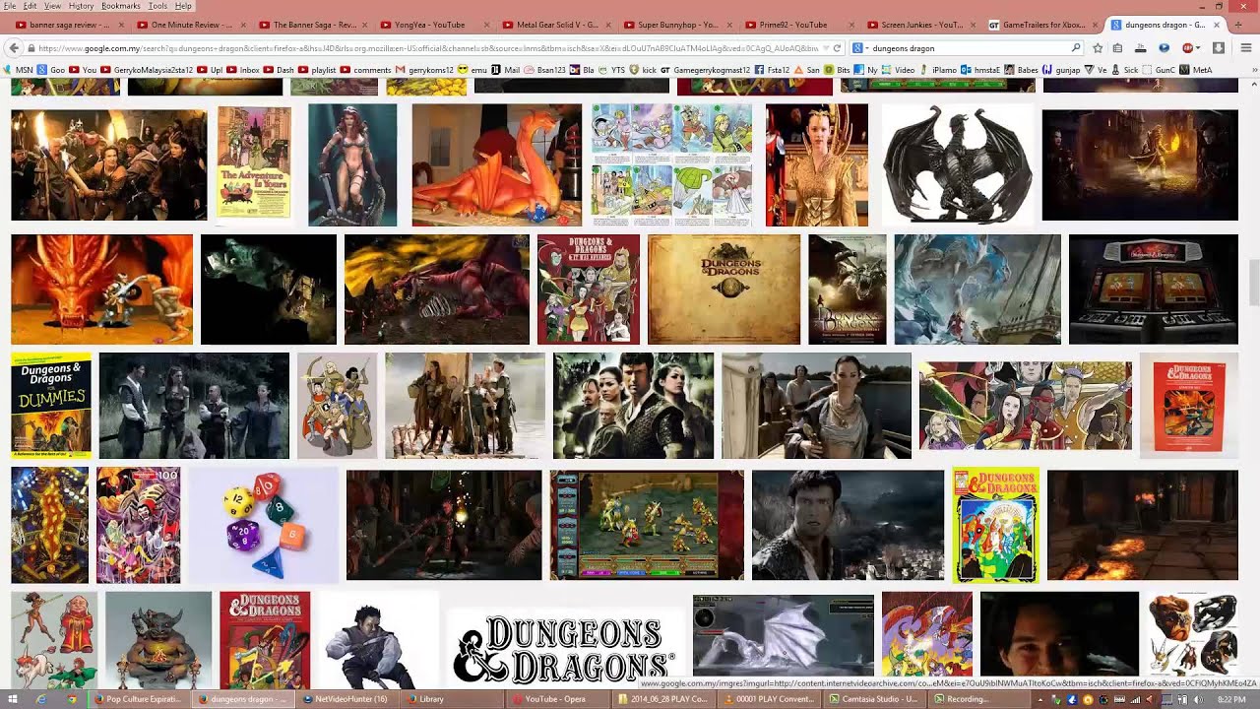Open the Mail bookmark
Screen dimensions: 1260x709
505,70
